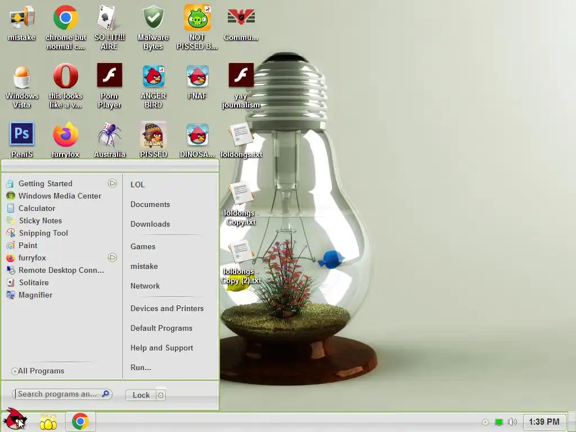This screenshot has width=576, height=432.
Task: Open the arrow next to Lock
Action: (160, 395)
